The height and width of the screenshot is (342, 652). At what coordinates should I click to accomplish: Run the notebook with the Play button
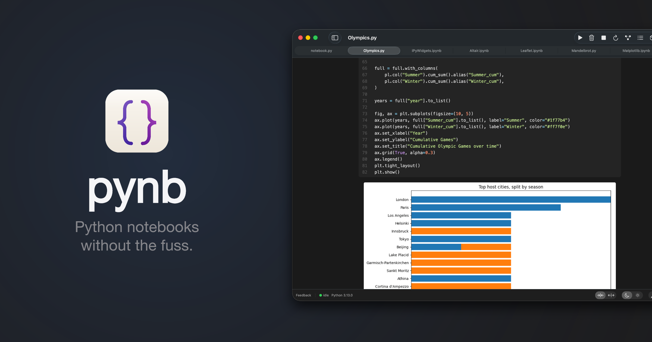[x=580, y=38]
